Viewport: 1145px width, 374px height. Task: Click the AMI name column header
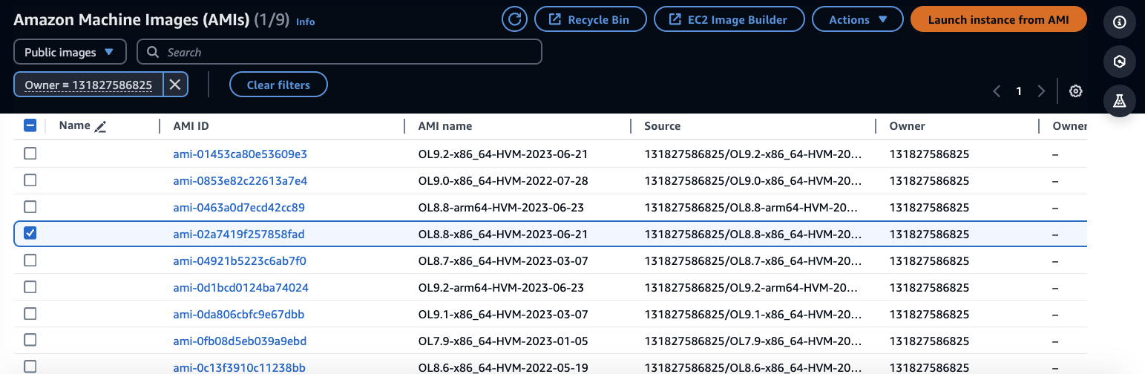(445, 126)
